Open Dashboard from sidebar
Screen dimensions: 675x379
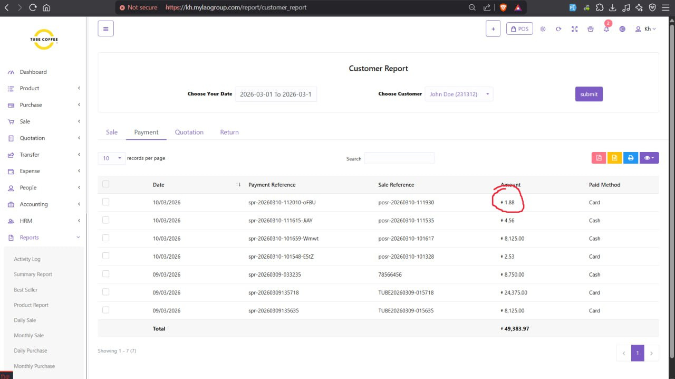click(x=33, y=72)
